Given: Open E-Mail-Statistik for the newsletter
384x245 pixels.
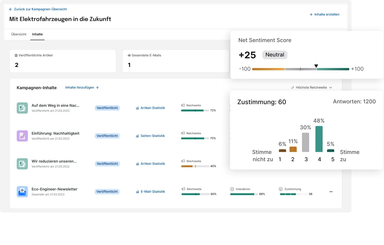Looking at the screenshot, I should click(153, 191).
